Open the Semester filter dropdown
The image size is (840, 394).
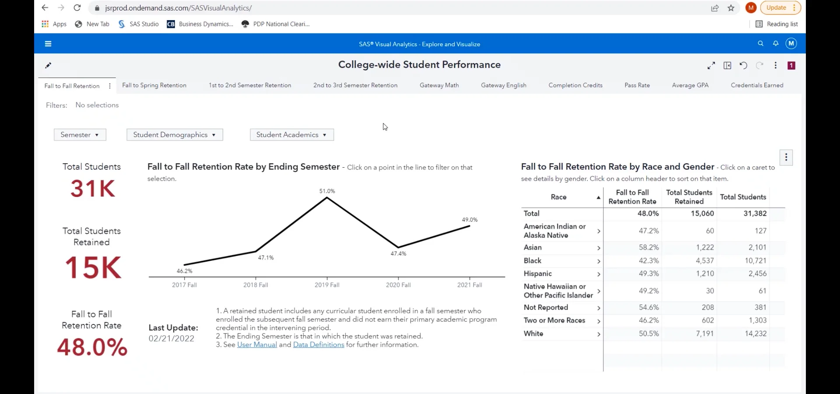(80, 135)
